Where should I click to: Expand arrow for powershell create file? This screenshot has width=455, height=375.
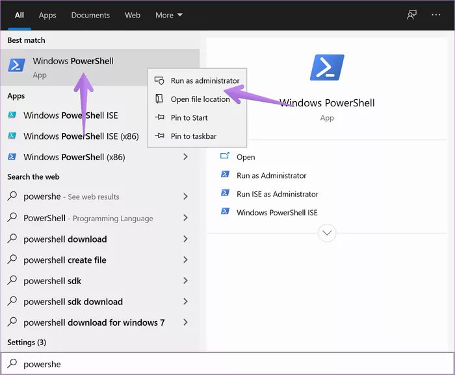click(x=185, y=260)
